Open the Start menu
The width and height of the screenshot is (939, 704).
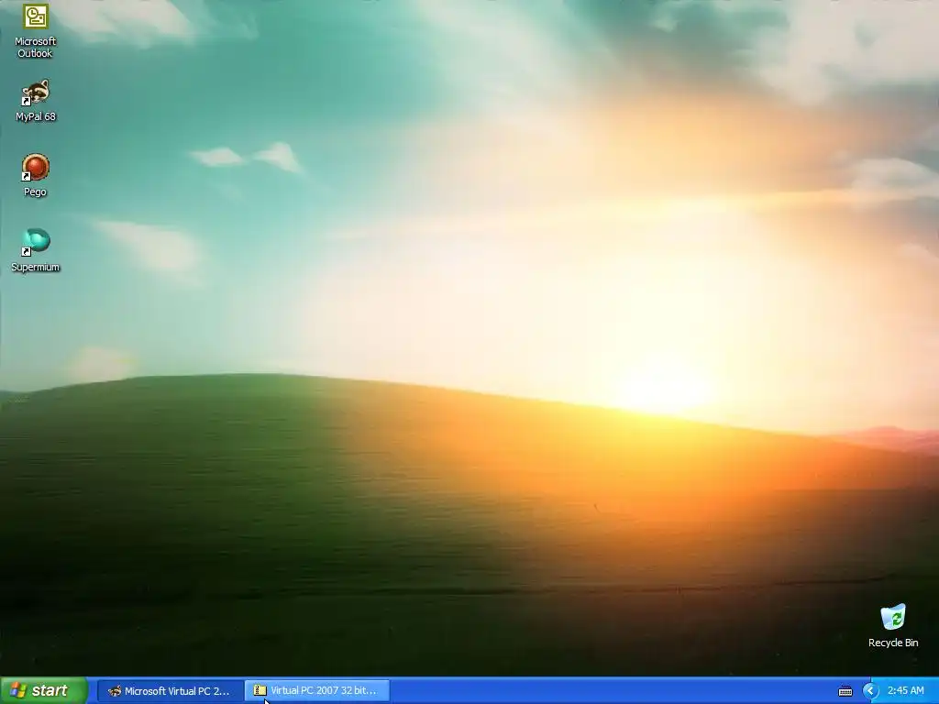(44, 690)
